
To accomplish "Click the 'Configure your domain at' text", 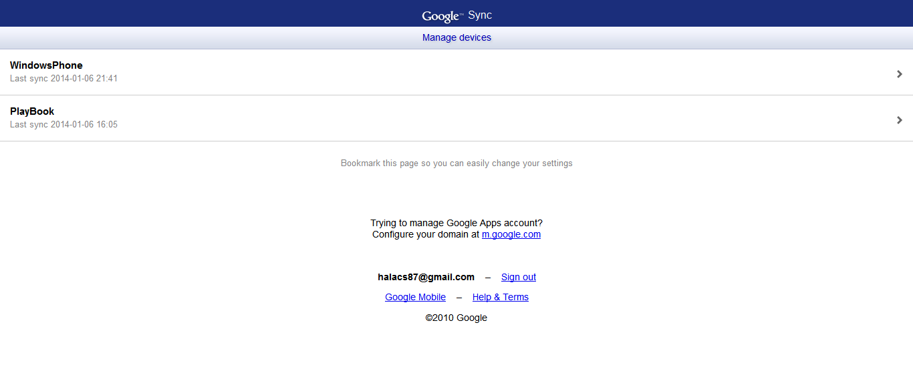I will [426, 235].
